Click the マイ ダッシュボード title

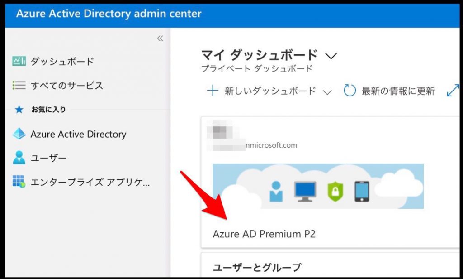point(259,55)
